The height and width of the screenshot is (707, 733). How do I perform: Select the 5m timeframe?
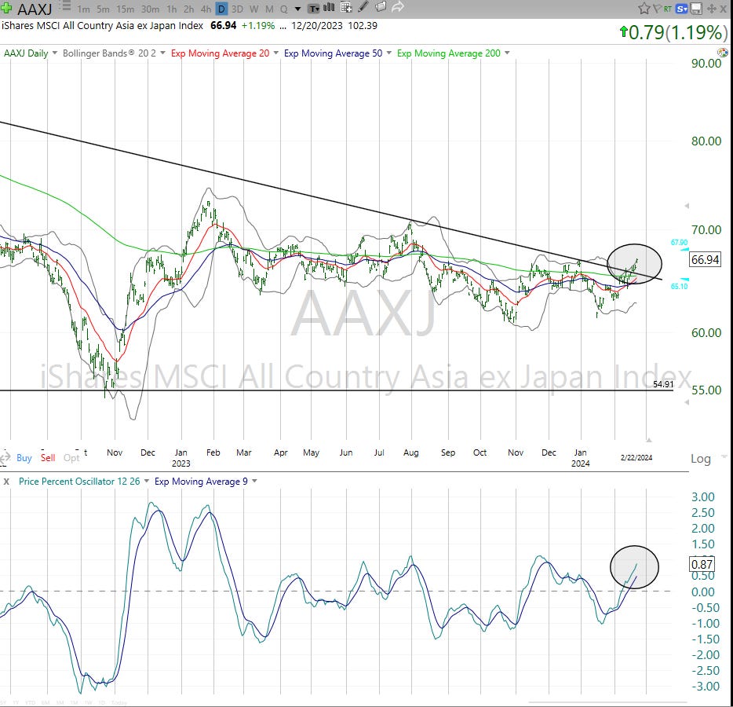pyautogui.click(x=103, y=9)
